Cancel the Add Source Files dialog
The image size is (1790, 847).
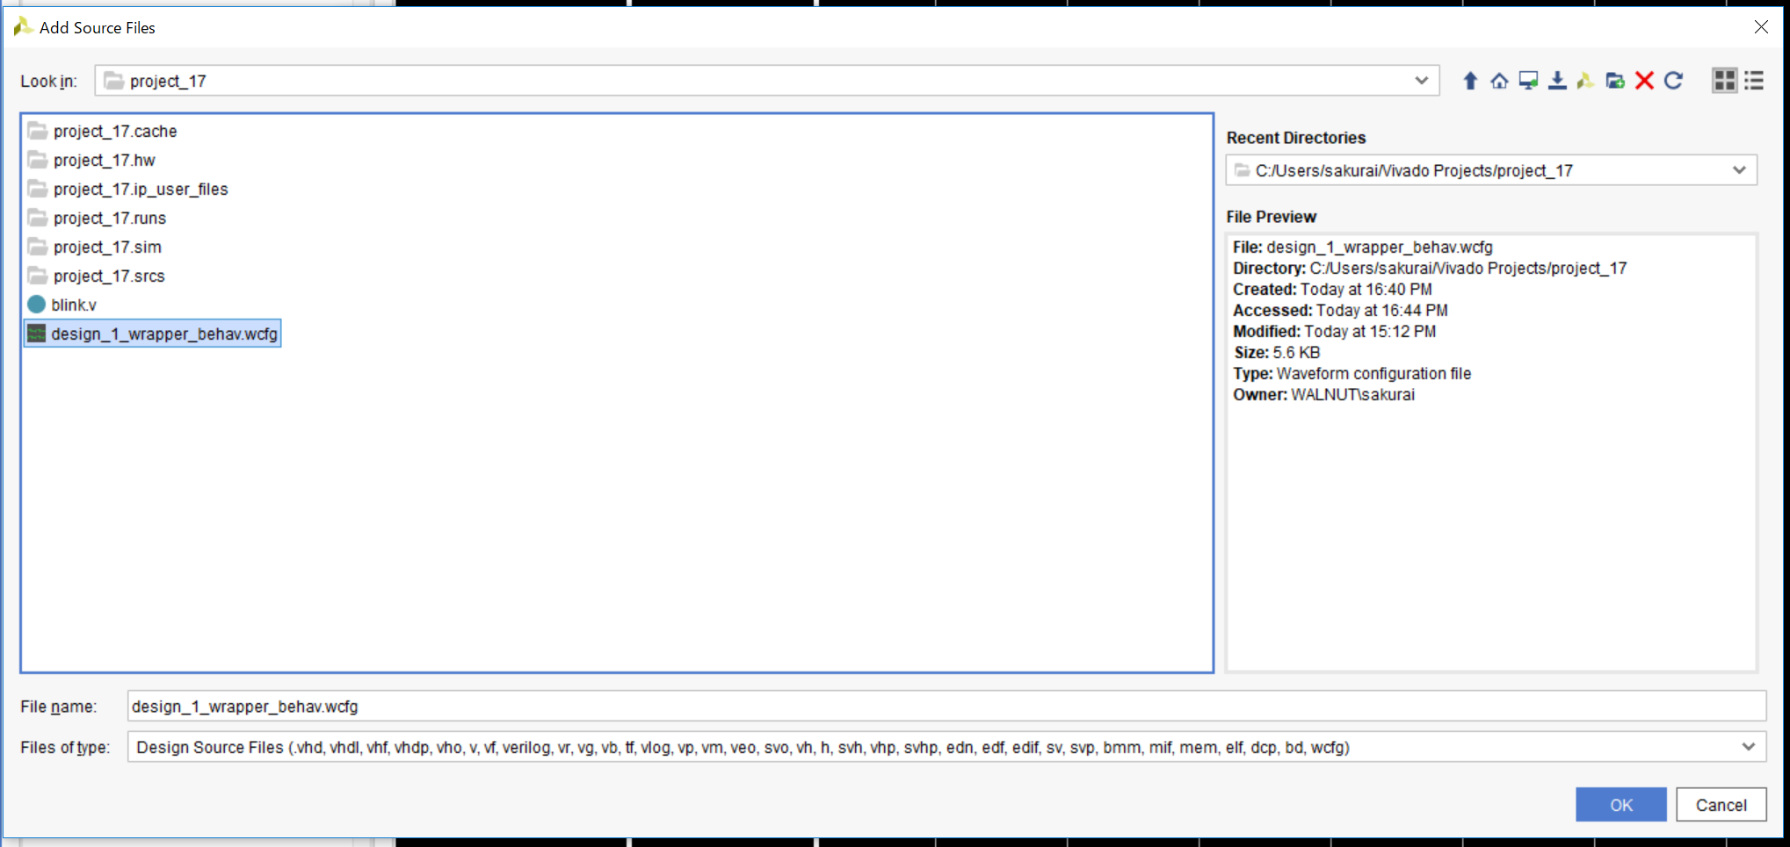[x=1721, y=805]
